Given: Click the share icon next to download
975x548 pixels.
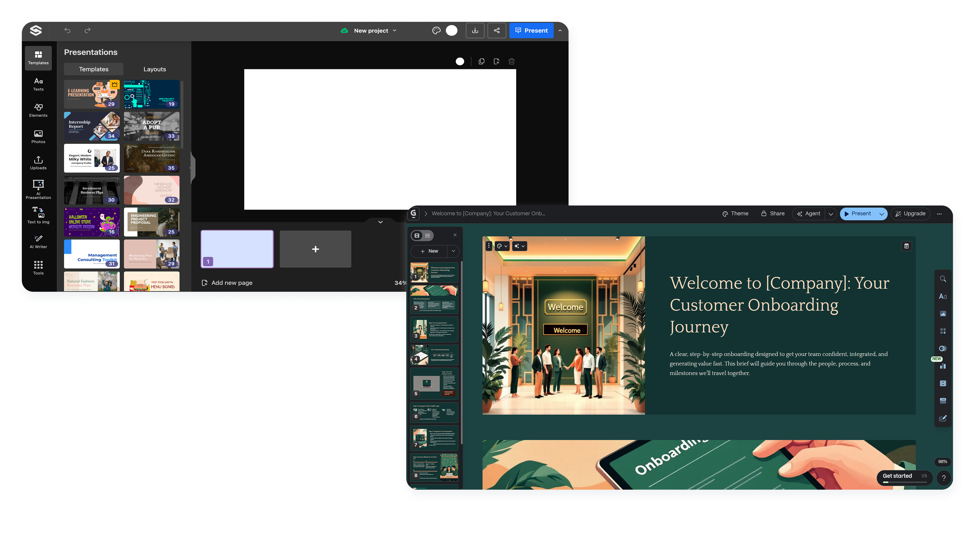Looking at the screenshot, I should 497,31.
